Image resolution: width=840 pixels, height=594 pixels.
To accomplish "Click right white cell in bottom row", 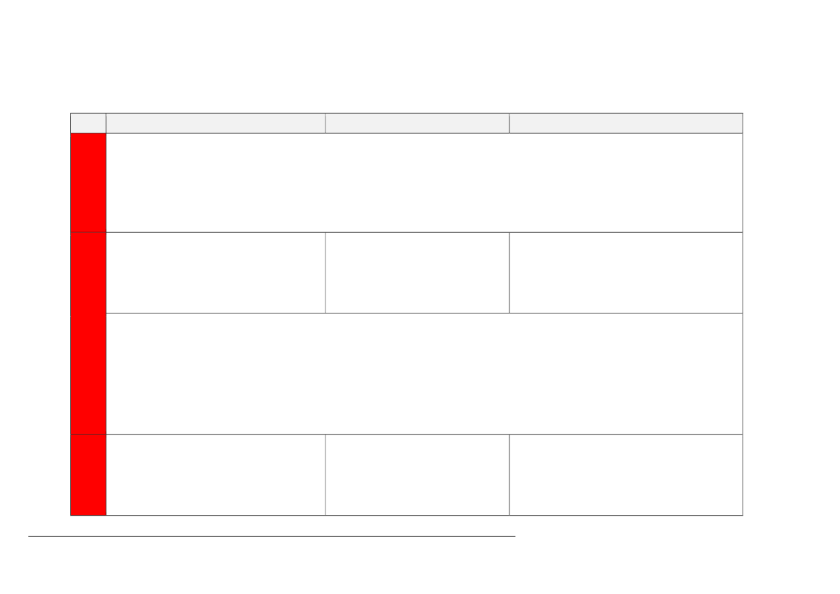I will point(627,475).
